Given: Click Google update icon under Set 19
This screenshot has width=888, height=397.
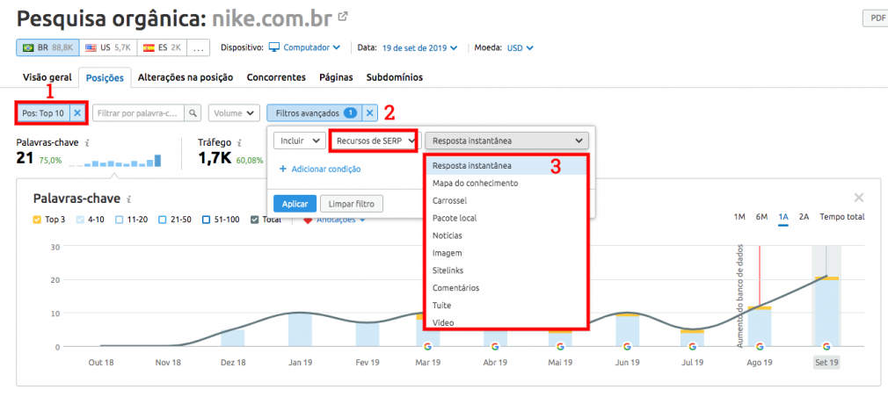Looking at the screenshot, I should [x=826, y=346].
